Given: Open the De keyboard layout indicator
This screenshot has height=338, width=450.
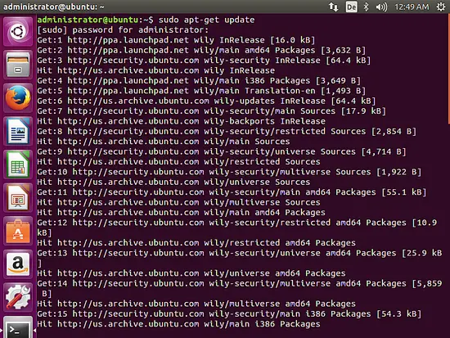Looking at the screenshot, I should [351, 7].
